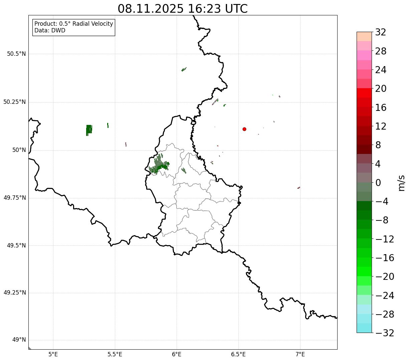Click the −20 colorbar tick label

point(385,277)
